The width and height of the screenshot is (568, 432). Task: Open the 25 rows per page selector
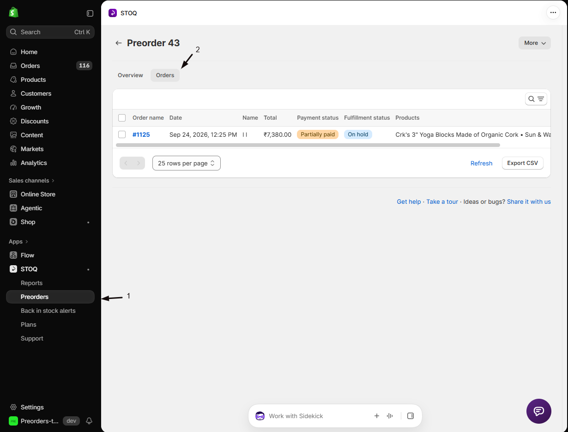187,163
